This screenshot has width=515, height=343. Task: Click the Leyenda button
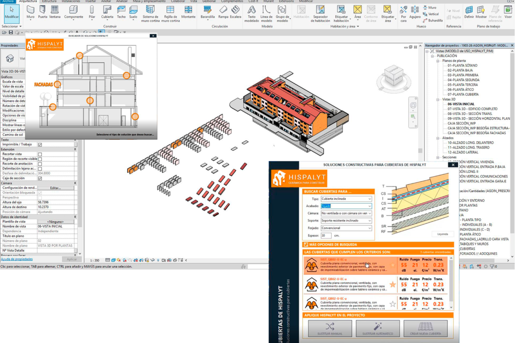(442, 234)
